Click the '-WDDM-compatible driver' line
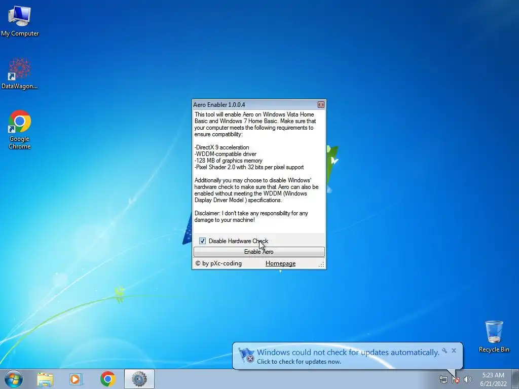 pos(226,154)
